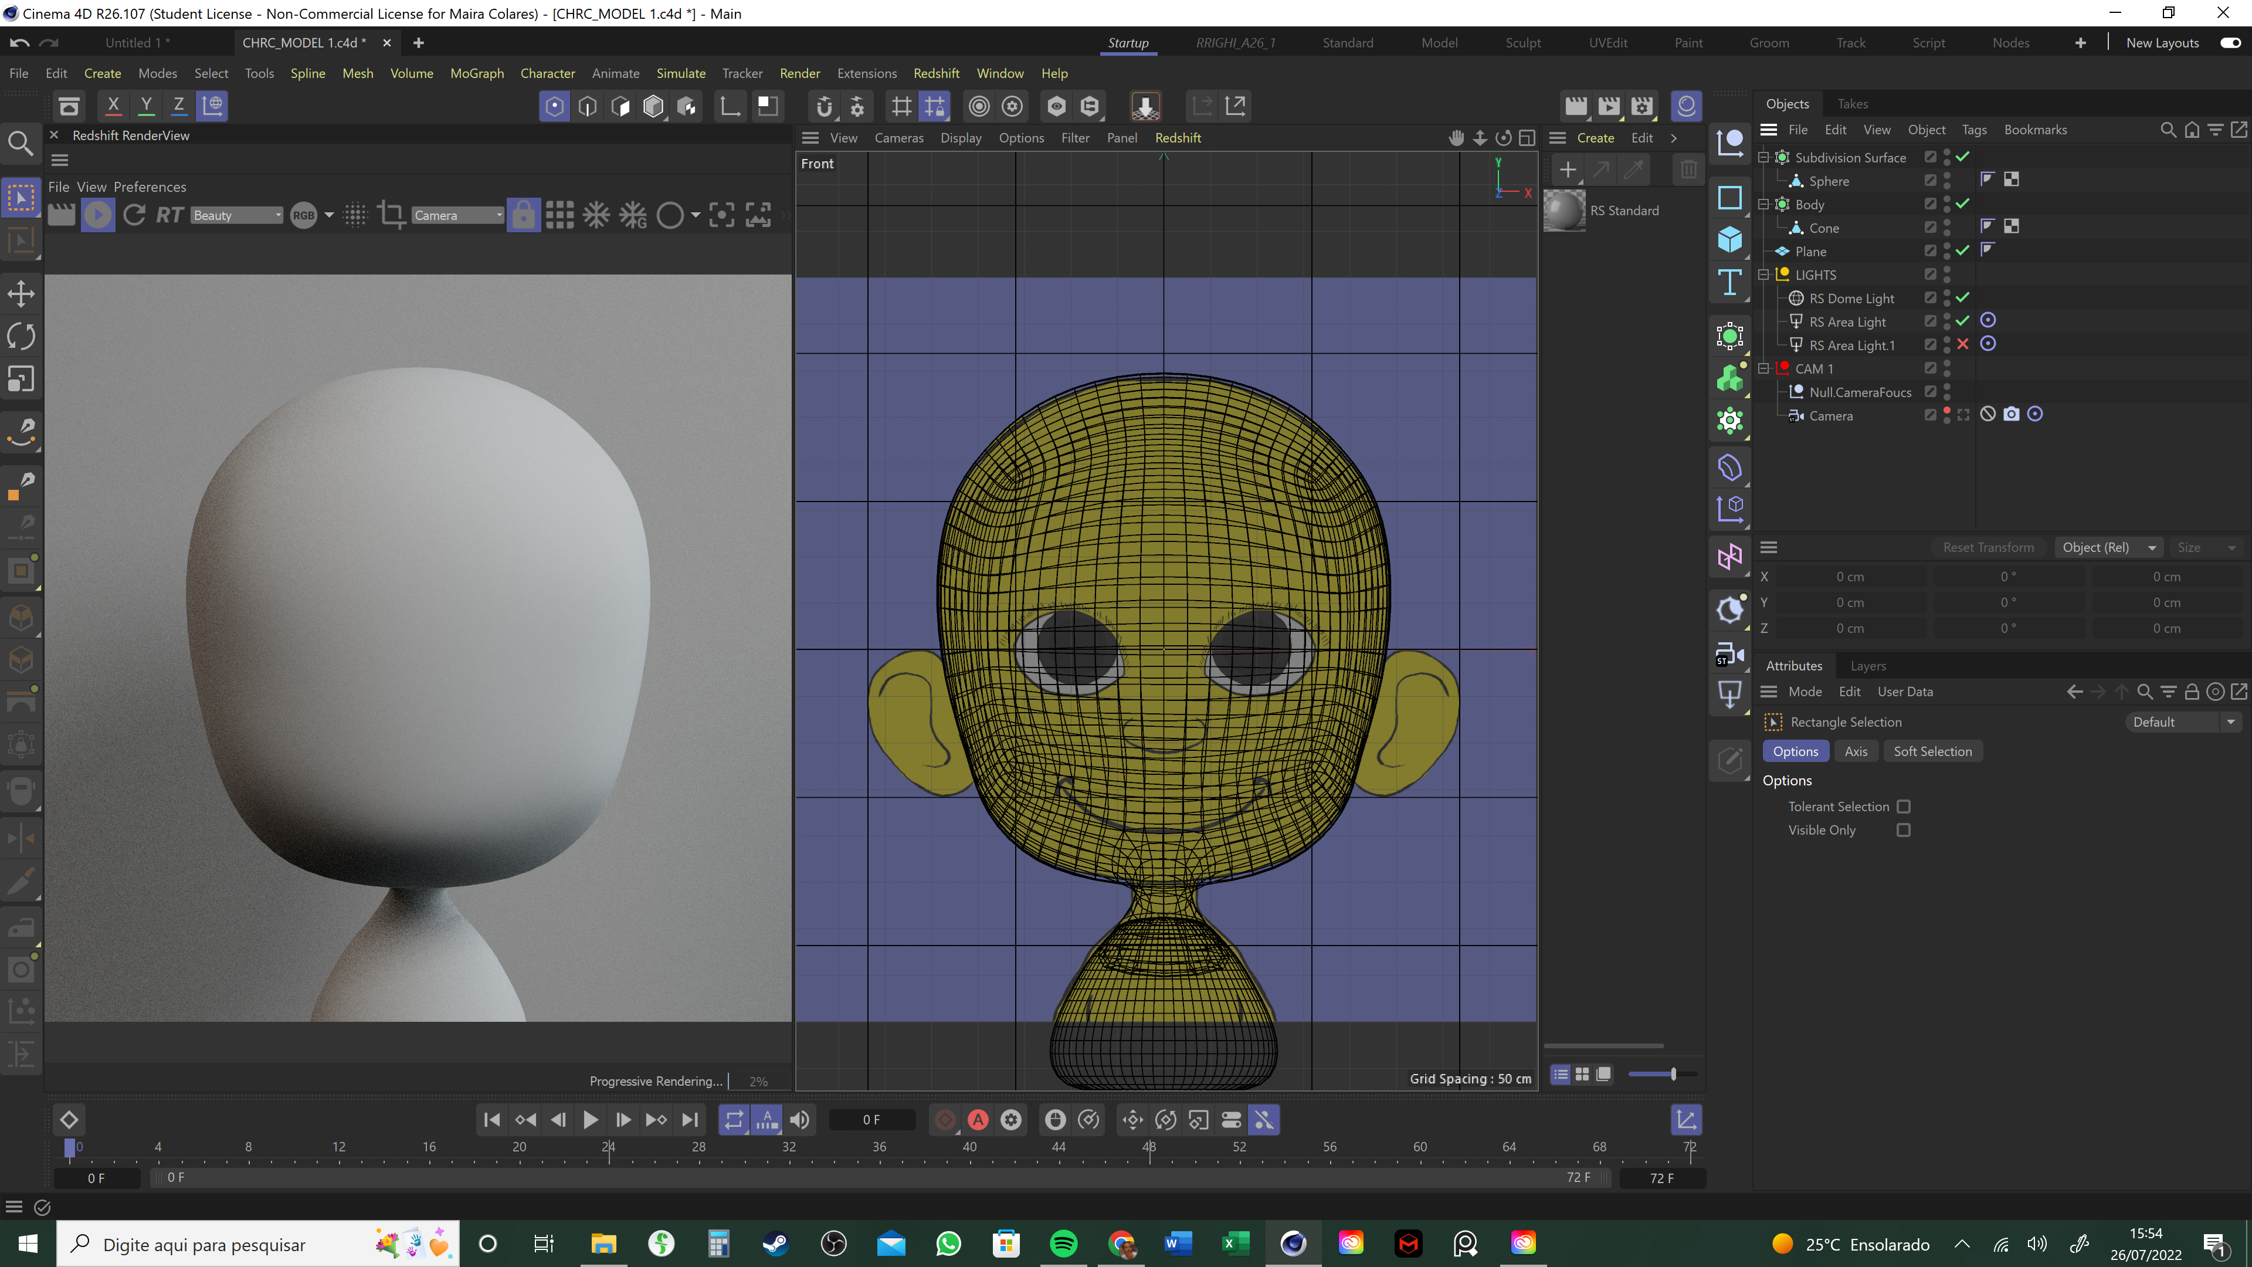Toggle the RenderView lock icon
Viewport: 2252px width, 1267px height.
(523, 215)
